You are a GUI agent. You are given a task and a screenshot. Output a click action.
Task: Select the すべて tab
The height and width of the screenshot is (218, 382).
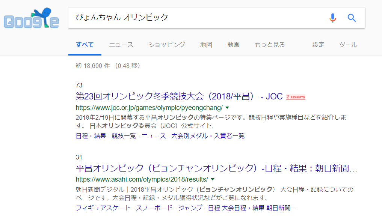pyautogui.click(x=85, y=45)
